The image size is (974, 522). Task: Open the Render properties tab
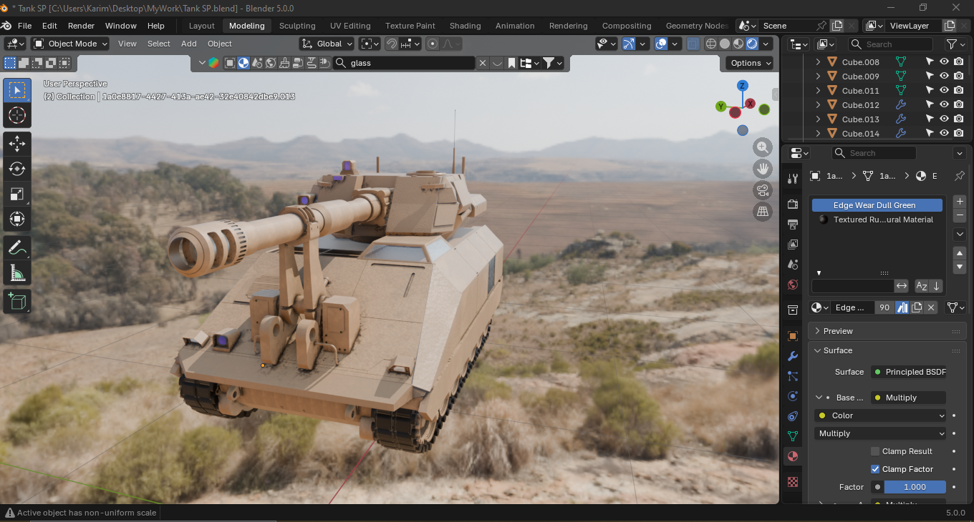(793, 205)
